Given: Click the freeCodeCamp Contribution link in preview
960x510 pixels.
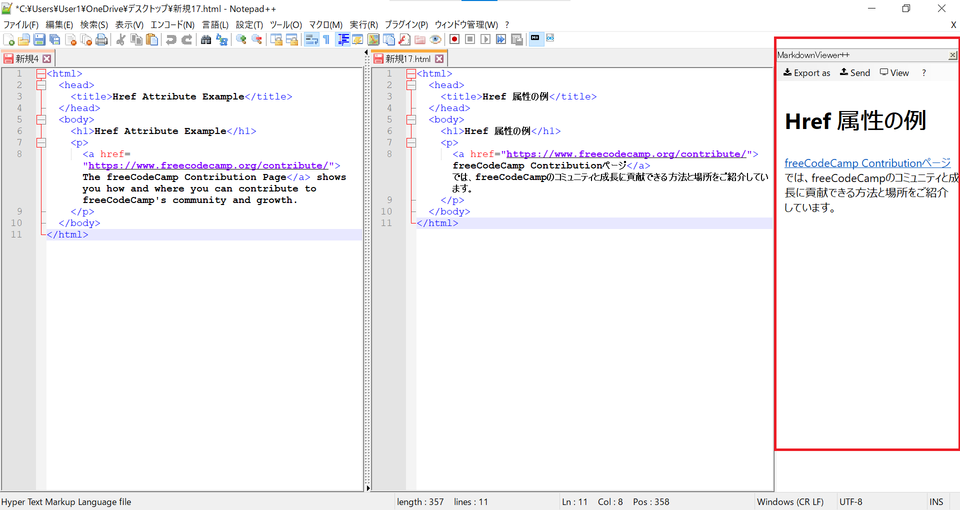Looking at the screenshot, I should 867,163.
